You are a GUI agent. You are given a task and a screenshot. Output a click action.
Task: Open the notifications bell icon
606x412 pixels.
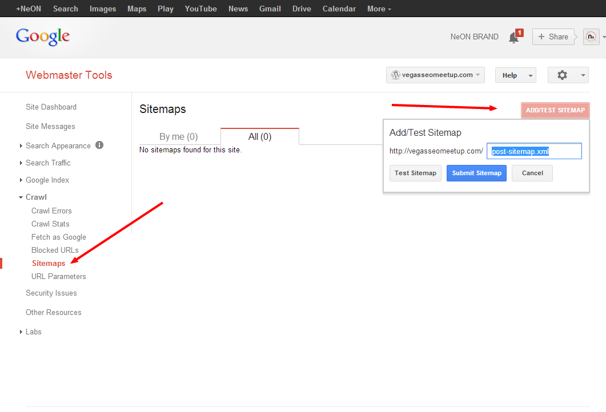pyautogui.click(x=513, y=38)
